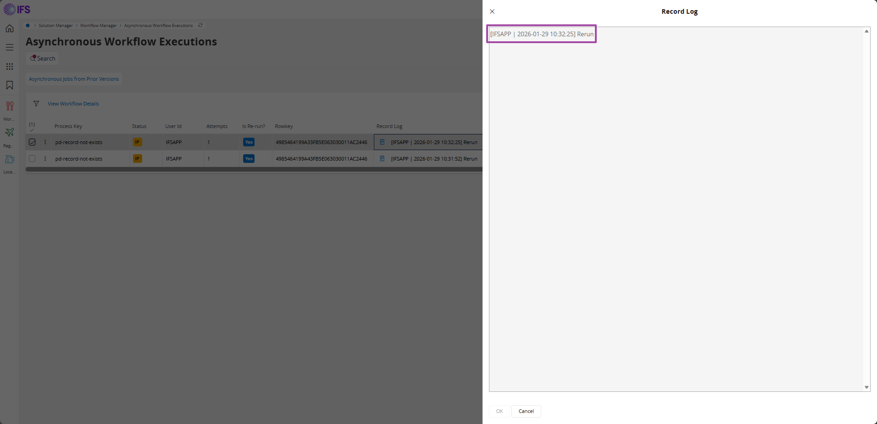Viewport: 877px width, 424px height.
Task: Sort by Rowkey column header
Action: tap(284, 126)
